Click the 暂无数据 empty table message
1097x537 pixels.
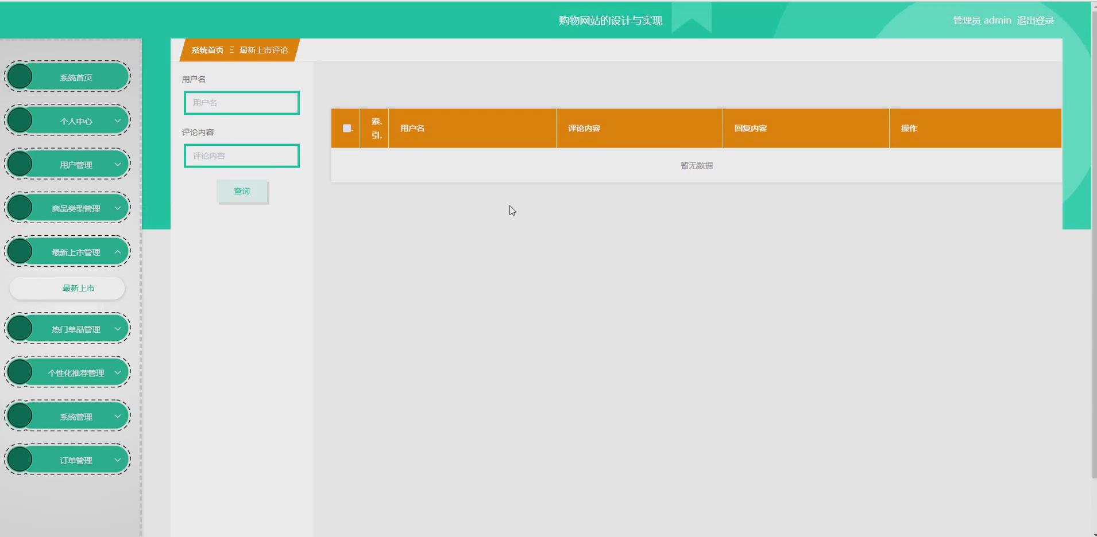697,165
